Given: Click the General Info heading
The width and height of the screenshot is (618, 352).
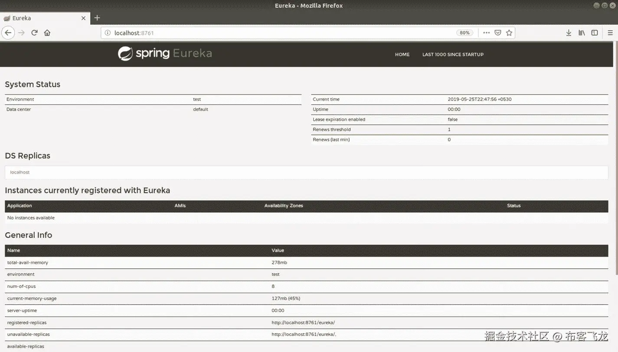Looking at the screenshot, I should coord(28,235).
